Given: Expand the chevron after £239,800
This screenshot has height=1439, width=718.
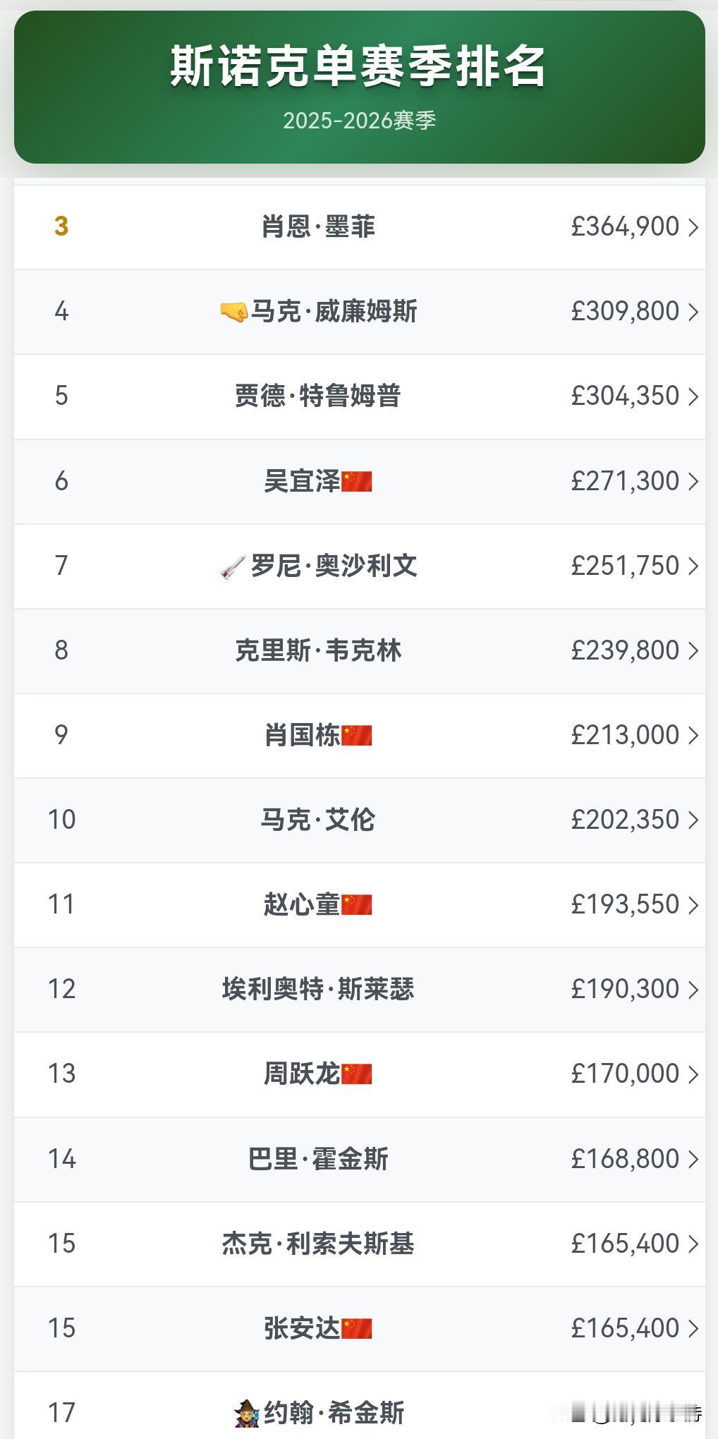Looking at the screenshot, I should pos(693,650).
